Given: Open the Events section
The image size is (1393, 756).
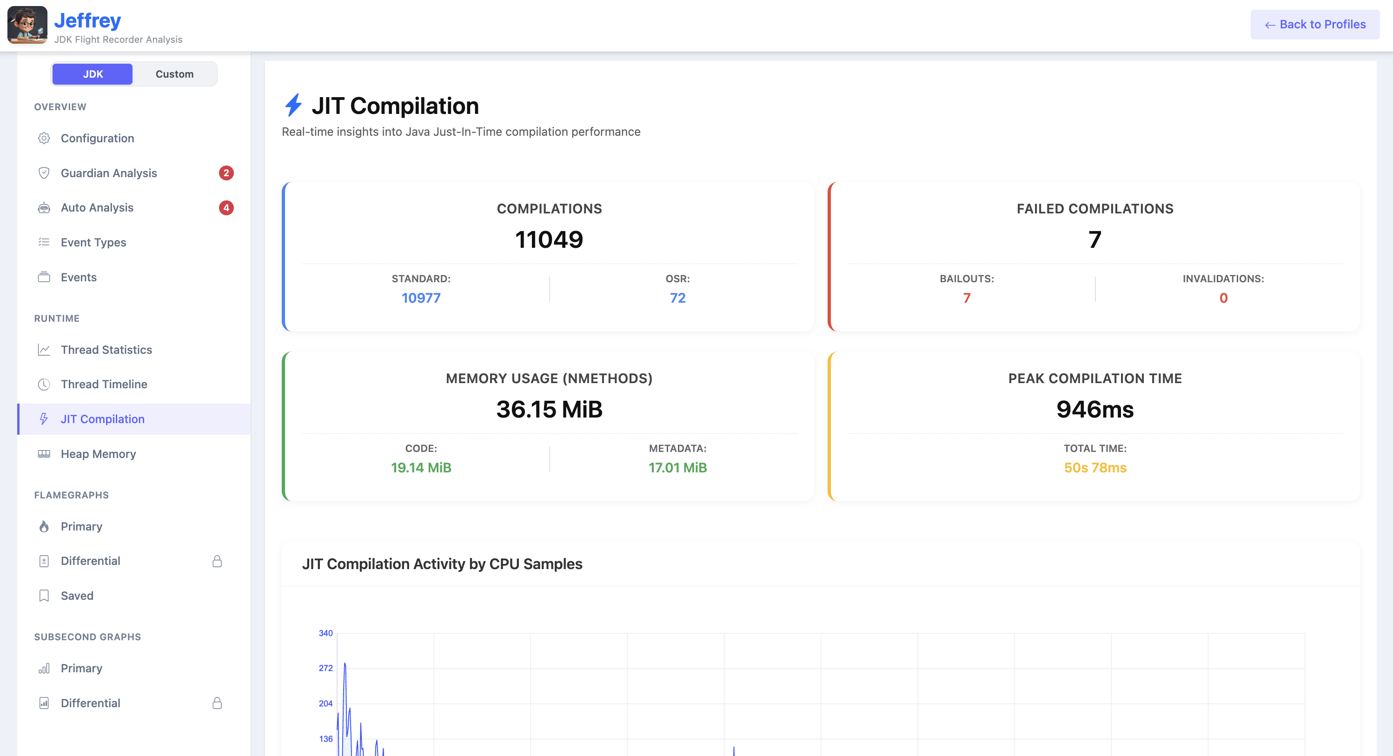Looking at the screenshot, I should 79,278.
